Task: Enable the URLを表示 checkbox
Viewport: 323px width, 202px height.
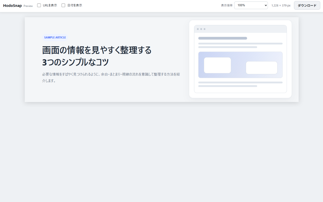Action: 39,5
